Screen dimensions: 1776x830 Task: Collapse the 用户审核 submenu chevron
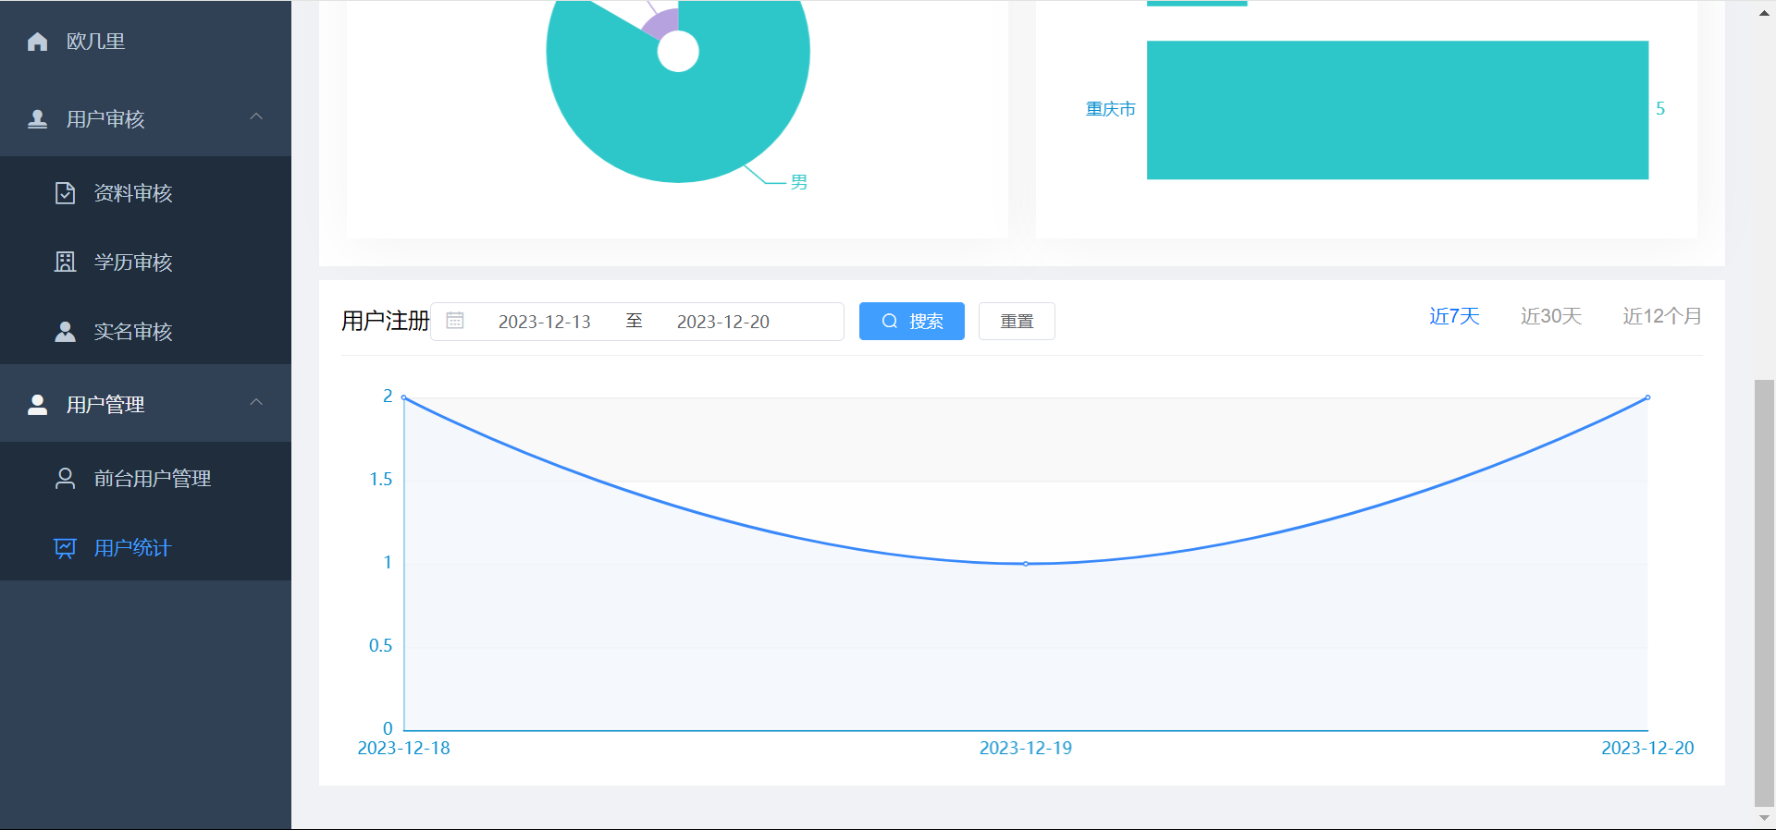(257, 117)
